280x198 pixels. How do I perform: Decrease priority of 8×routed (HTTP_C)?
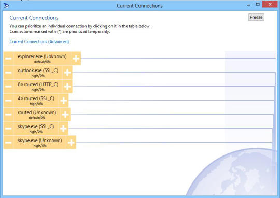coord(8,87)
